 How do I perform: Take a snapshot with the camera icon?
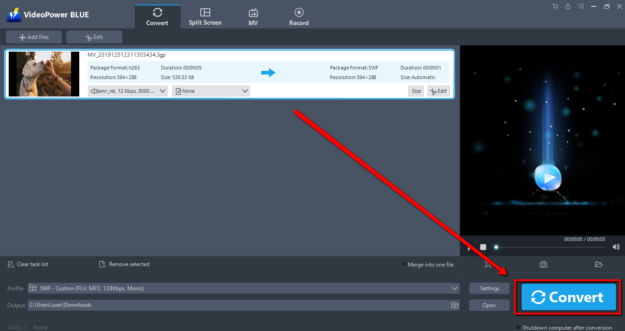543,264
